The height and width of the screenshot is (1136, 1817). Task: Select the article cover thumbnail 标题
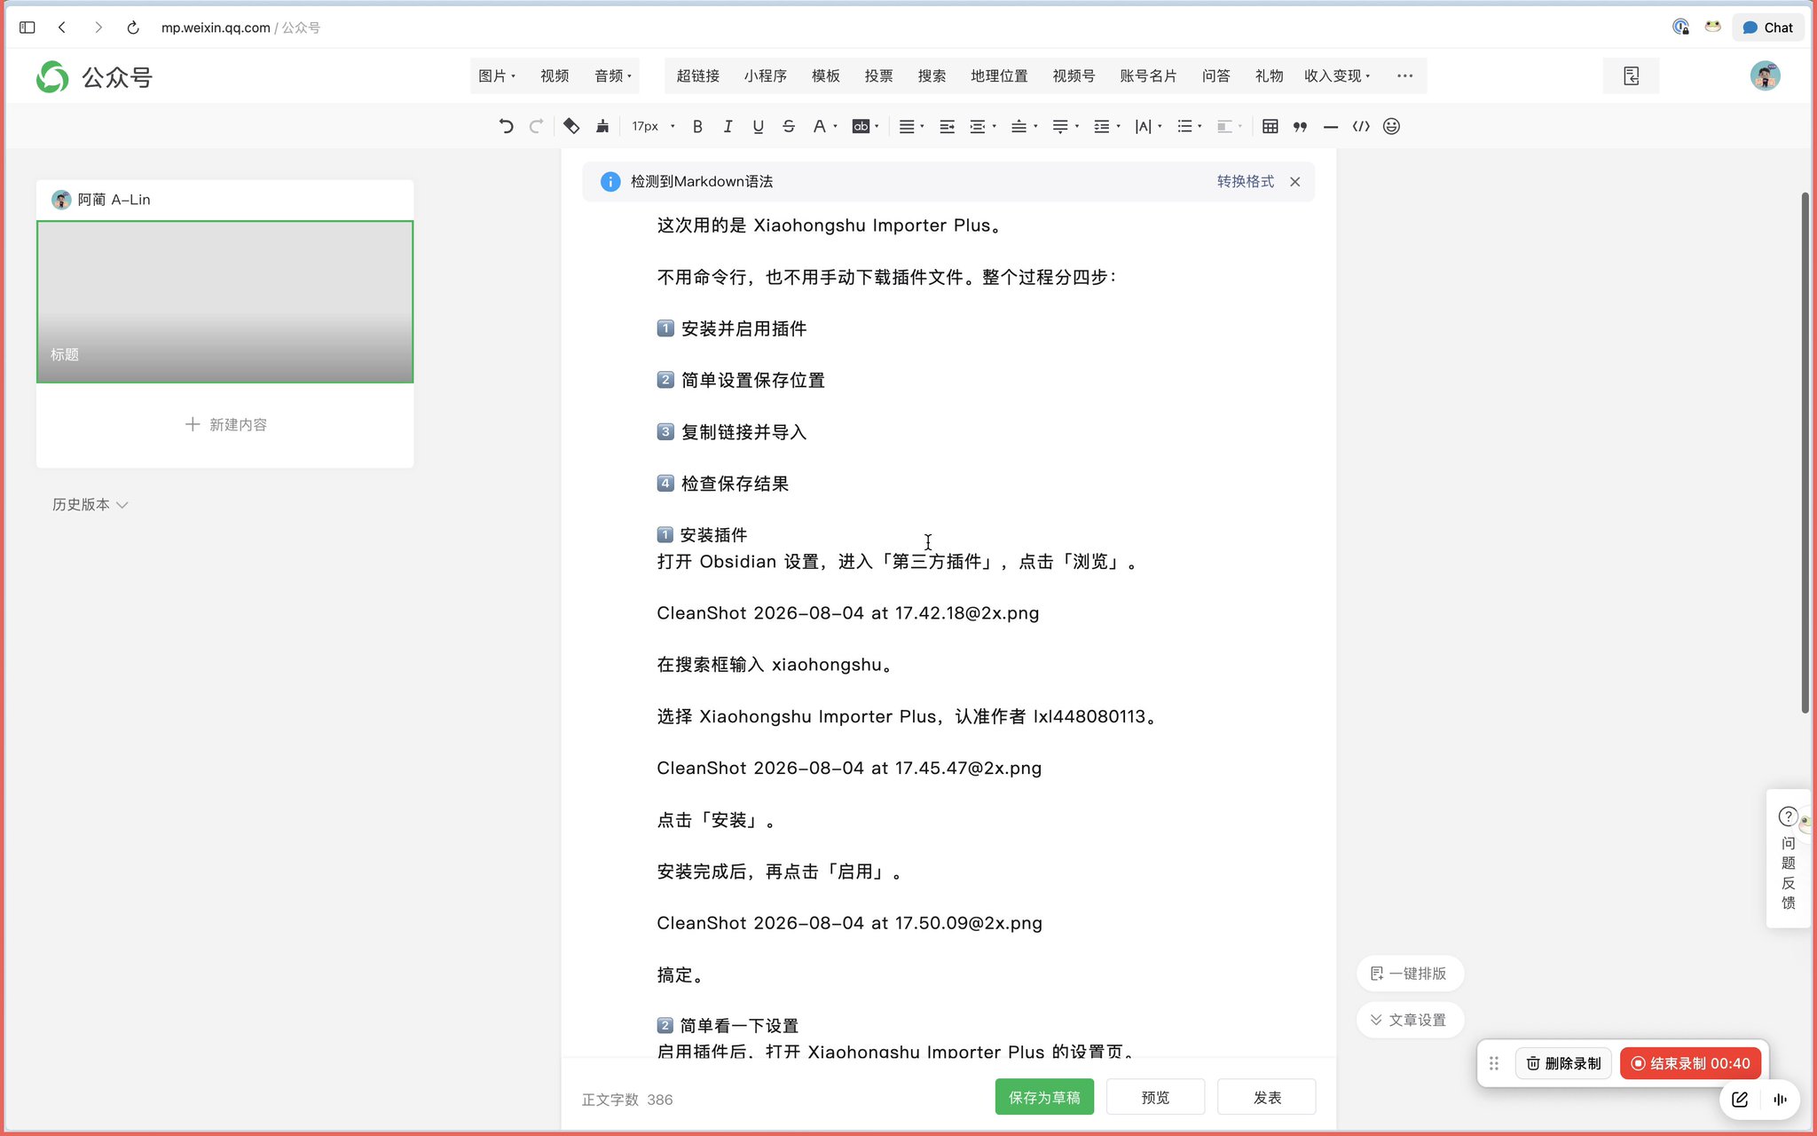224,302
